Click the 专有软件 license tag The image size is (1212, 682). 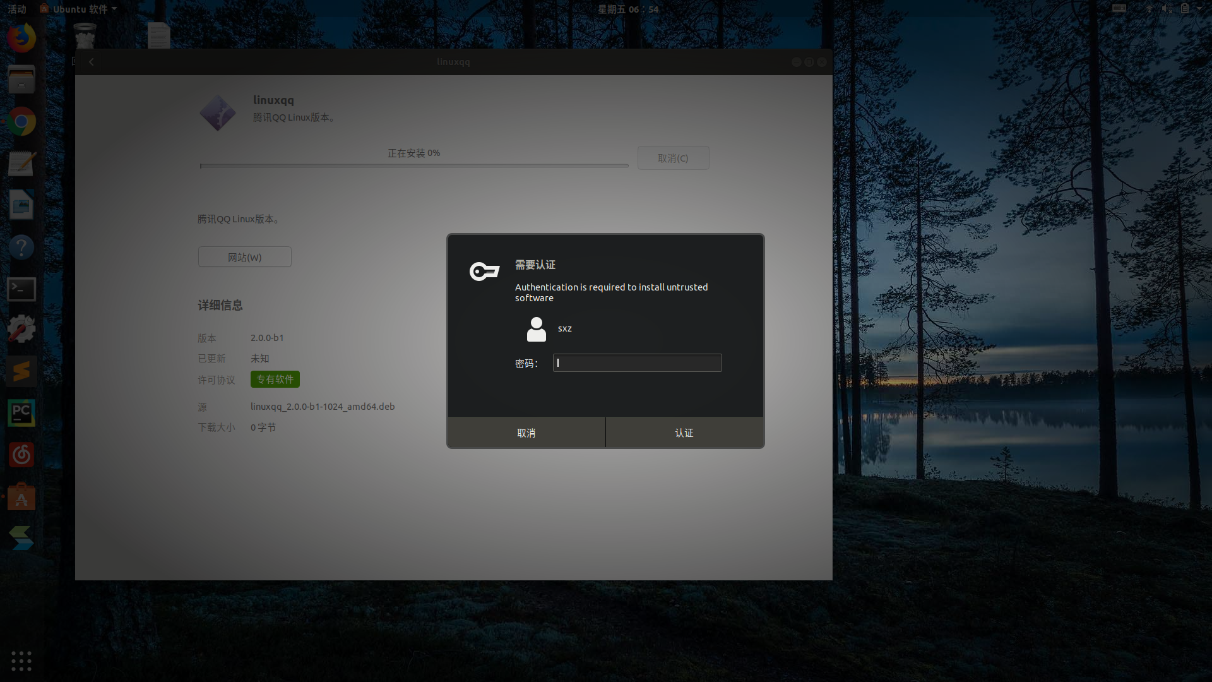click(275, 380)
